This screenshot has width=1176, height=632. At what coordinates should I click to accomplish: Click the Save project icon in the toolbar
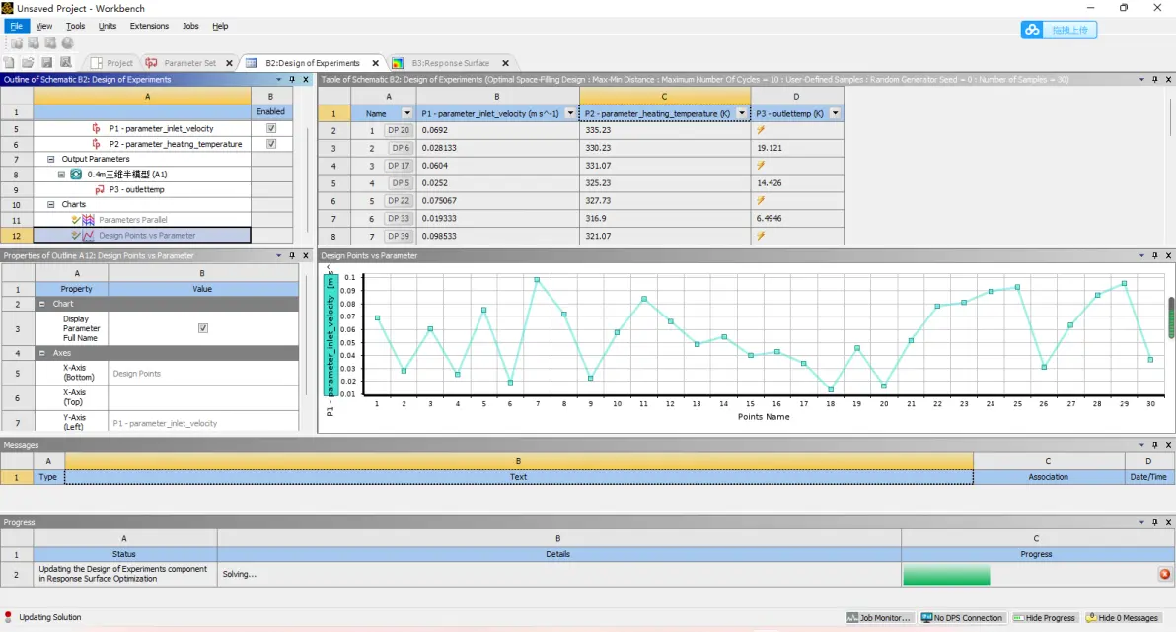click(x=46, y=63)
